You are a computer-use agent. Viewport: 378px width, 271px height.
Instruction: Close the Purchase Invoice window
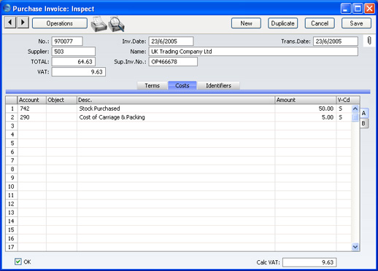point(369,9)
